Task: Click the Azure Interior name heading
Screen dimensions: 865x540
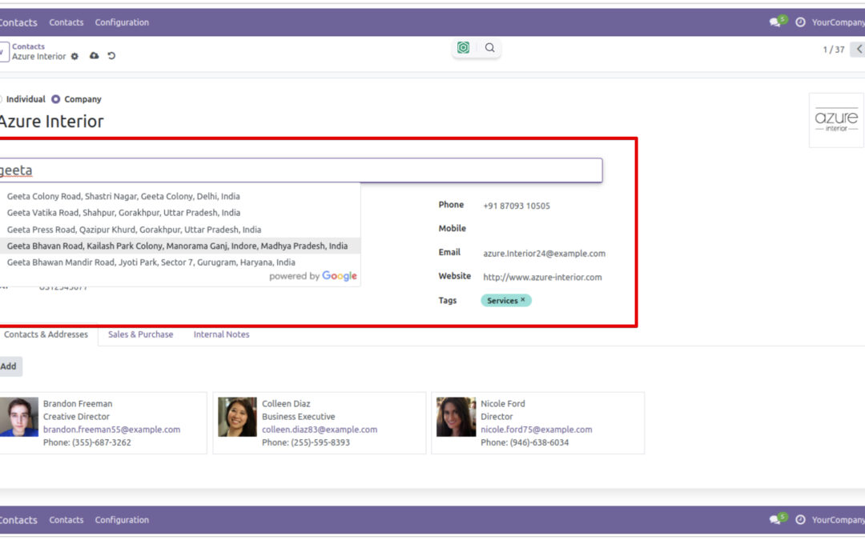Action: 51,122
